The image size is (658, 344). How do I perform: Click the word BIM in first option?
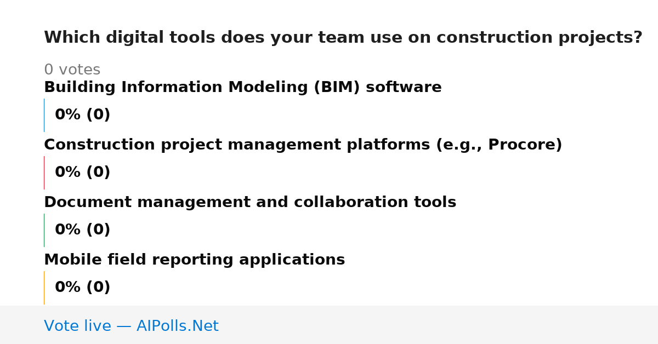pos(337,88)
